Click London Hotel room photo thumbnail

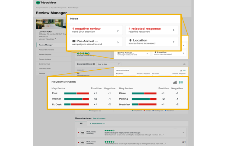51,24
